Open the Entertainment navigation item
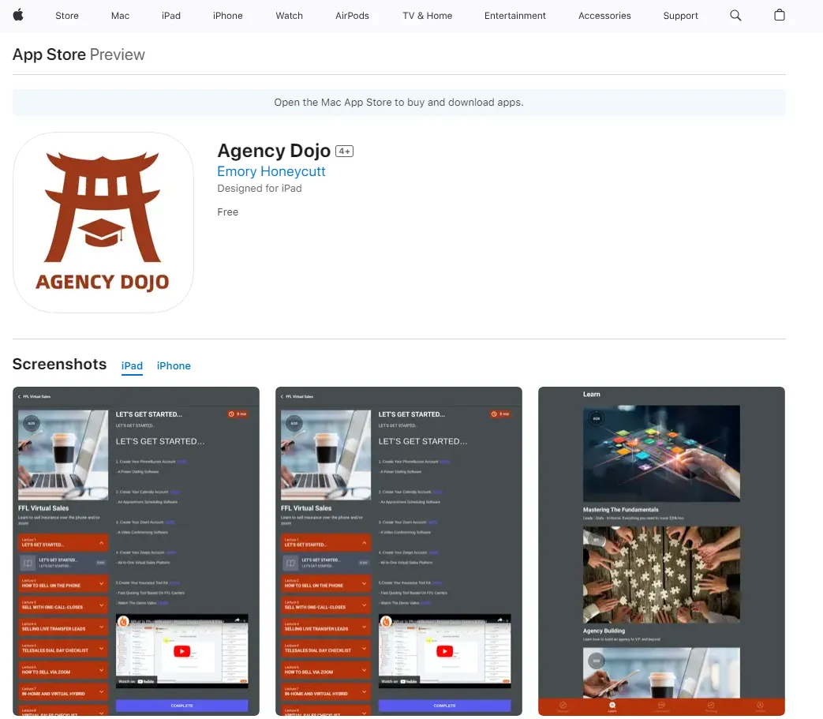Viewport: 823px width, 719px height. tap(515, 16)
